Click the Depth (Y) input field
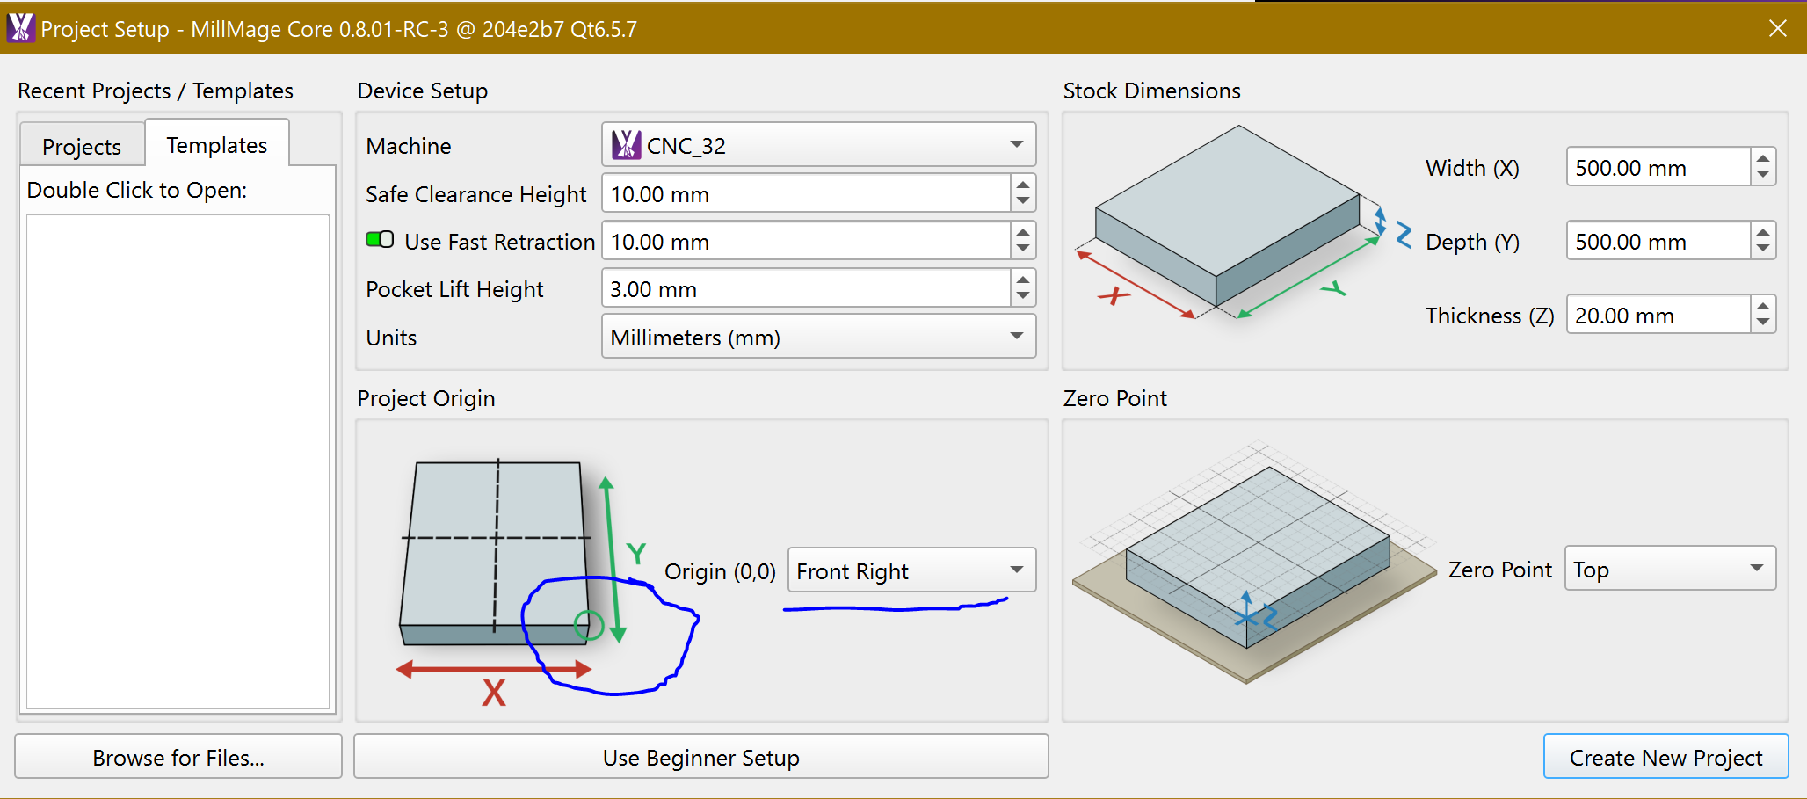Screen dimensions: 1807x799 [1658, 242]
